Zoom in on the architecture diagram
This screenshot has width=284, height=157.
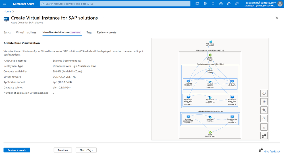point(264,110)
